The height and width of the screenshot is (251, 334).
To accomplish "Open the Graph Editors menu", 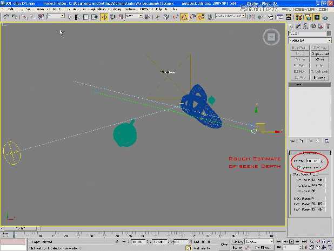I will pyautogui.click(x=97, y=9).
